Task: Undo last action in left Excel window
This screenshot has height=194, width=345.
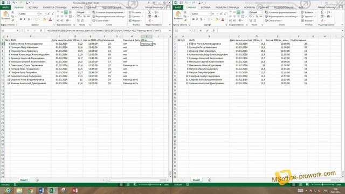Action: pyautogui.click(x=13, y=3)
